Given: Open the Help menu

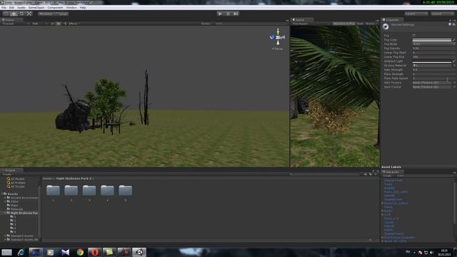Looking at the screenshot, I should [x=83, y=8].
